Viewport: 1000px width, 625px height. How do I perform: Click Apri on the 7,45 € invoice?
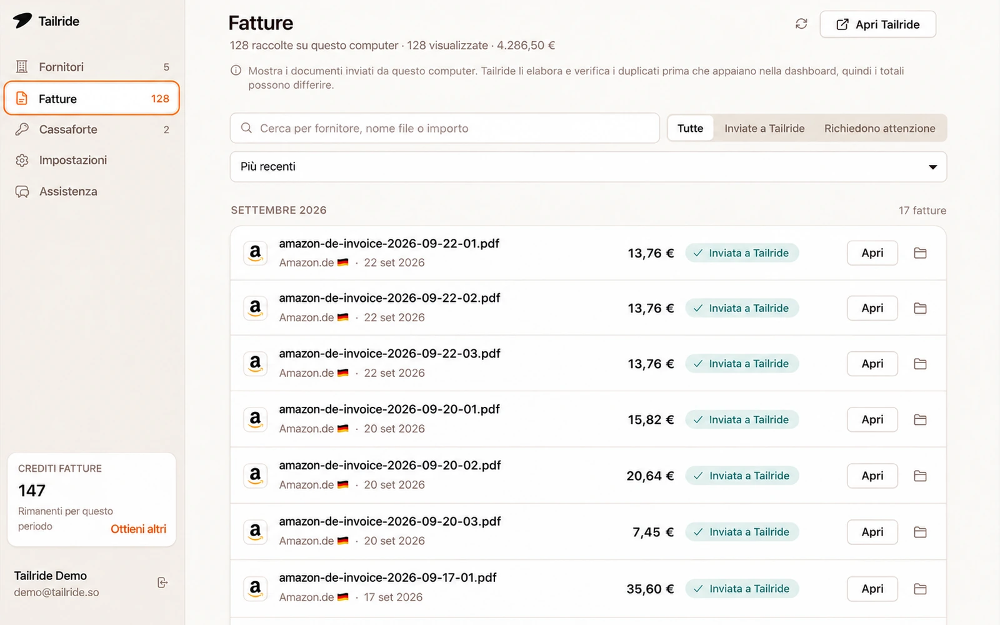point(872,532)
